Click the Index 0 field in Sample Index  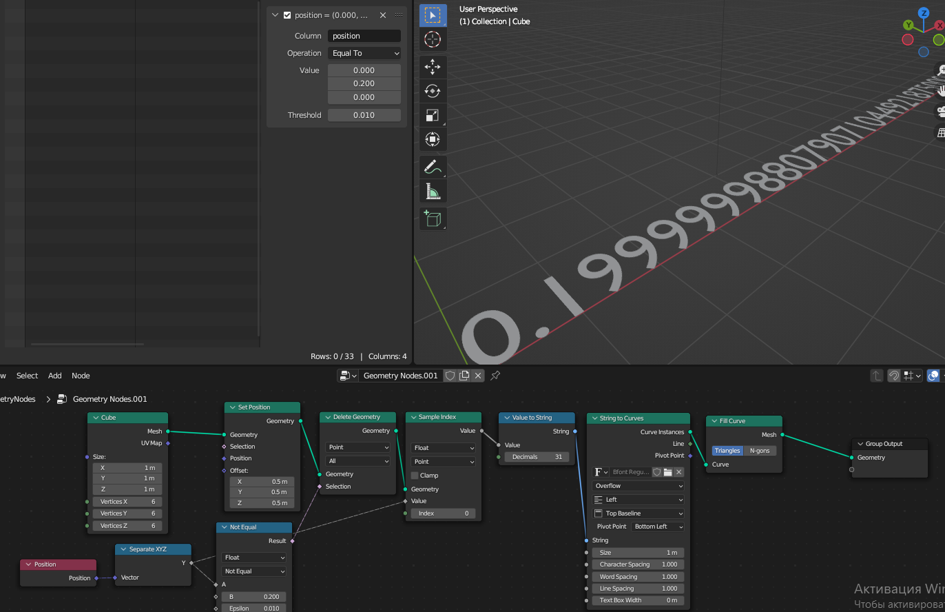pyautogui.click(x=444, y=513)
